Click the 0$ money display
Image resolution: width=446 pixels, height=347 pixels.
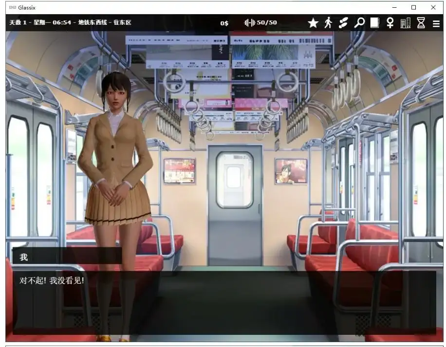[x=224, y=22]
